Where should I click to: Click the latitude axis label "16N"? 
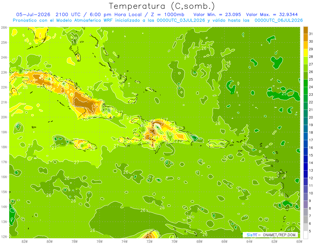(4, 177)
